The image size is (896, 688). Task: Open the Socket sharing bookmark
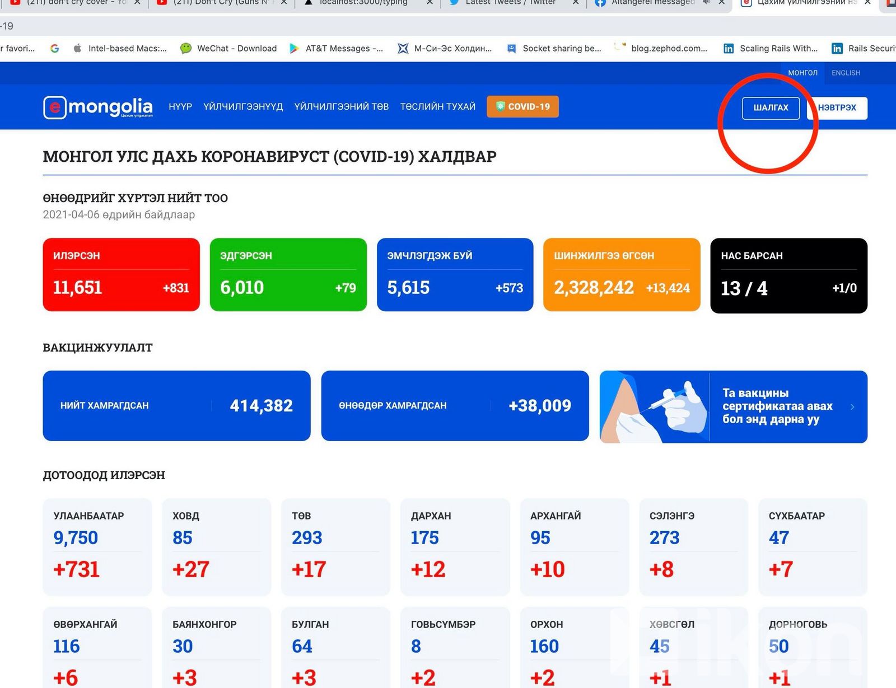[x=553, y=48]
